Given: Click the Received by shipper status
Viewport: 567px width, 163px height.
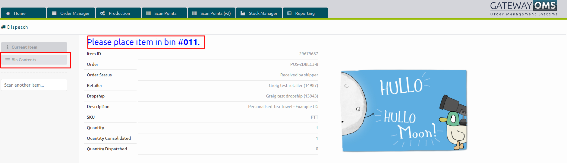Looking at the screenshot, I should [299, 75].
